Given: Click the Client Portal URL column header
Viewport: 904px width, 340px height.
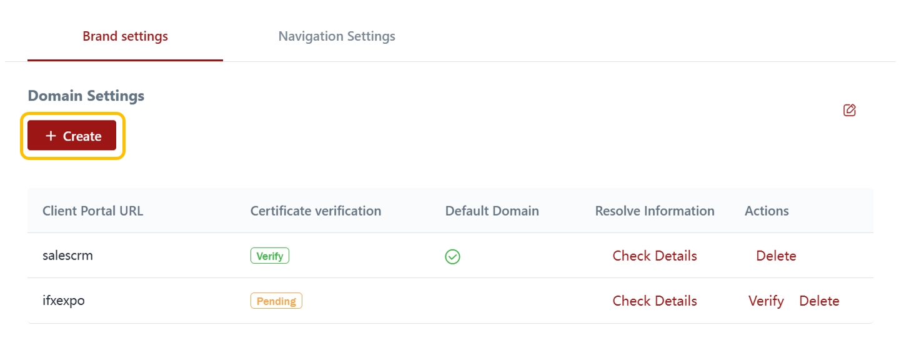Looking at the screenshot, I should 92,211.
